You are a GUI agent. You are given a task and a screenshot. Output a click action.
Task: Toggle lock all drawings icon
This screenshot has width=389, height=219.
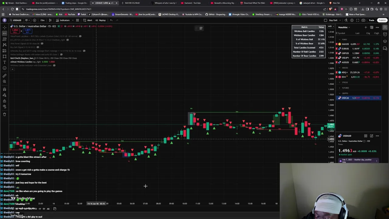click(5, 101)
